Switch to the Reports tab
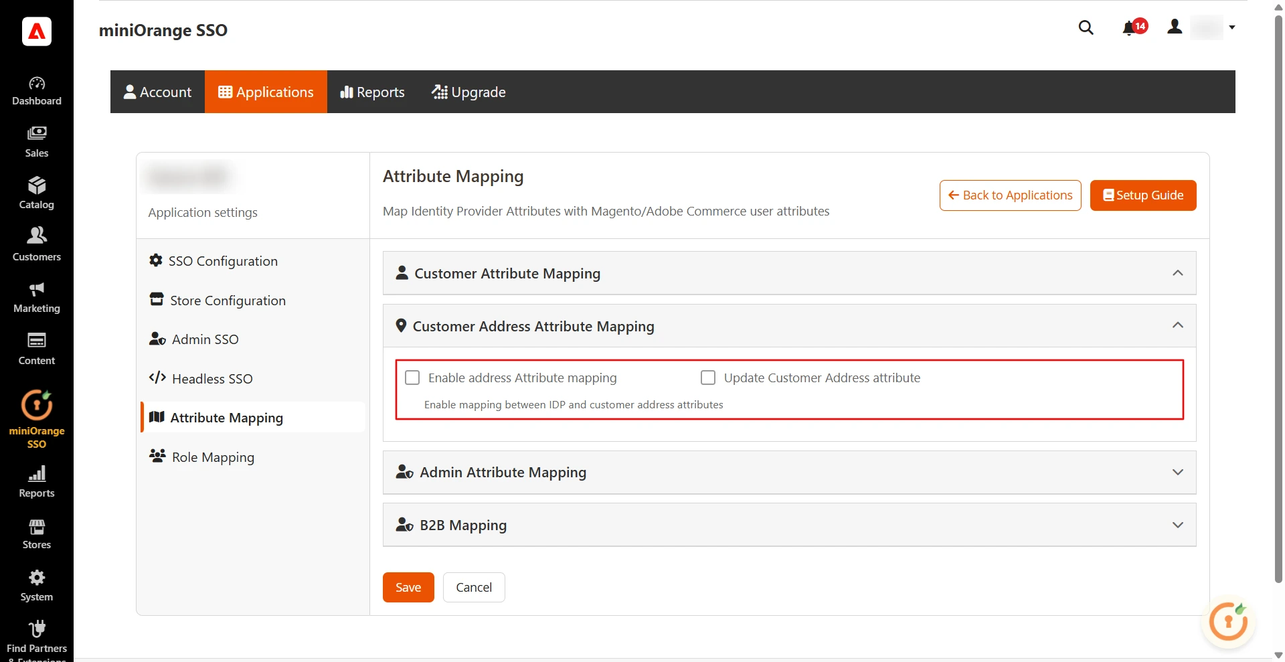Screen dimensions: 1285x662 pos(372,92)
